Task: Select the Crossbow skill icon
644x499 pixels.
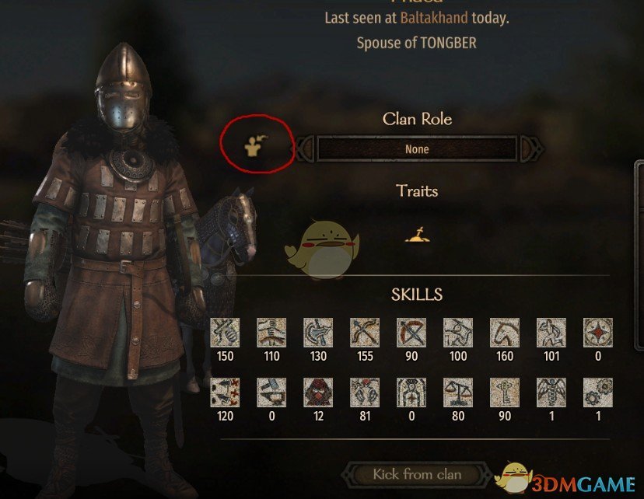Action: point(411,333)
